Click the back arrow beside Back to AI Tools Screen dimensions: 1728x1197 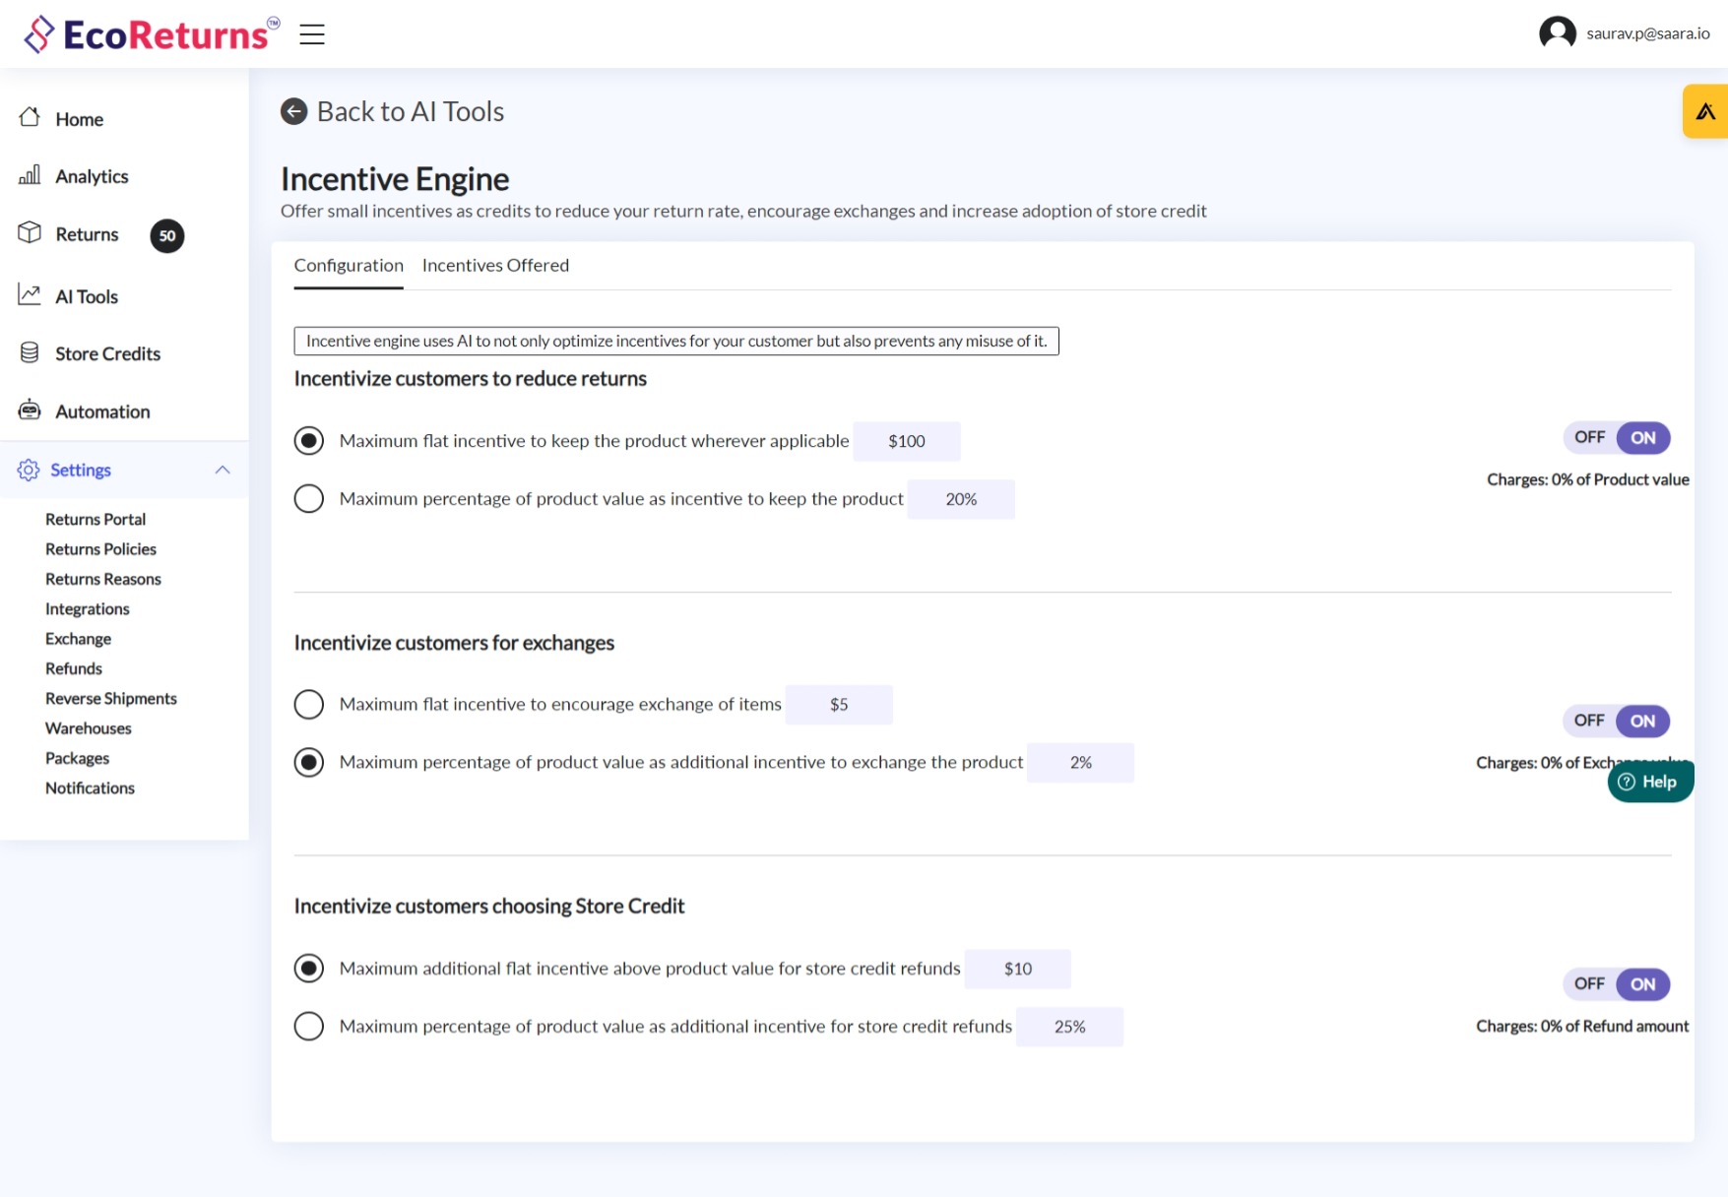click(293, 111)
